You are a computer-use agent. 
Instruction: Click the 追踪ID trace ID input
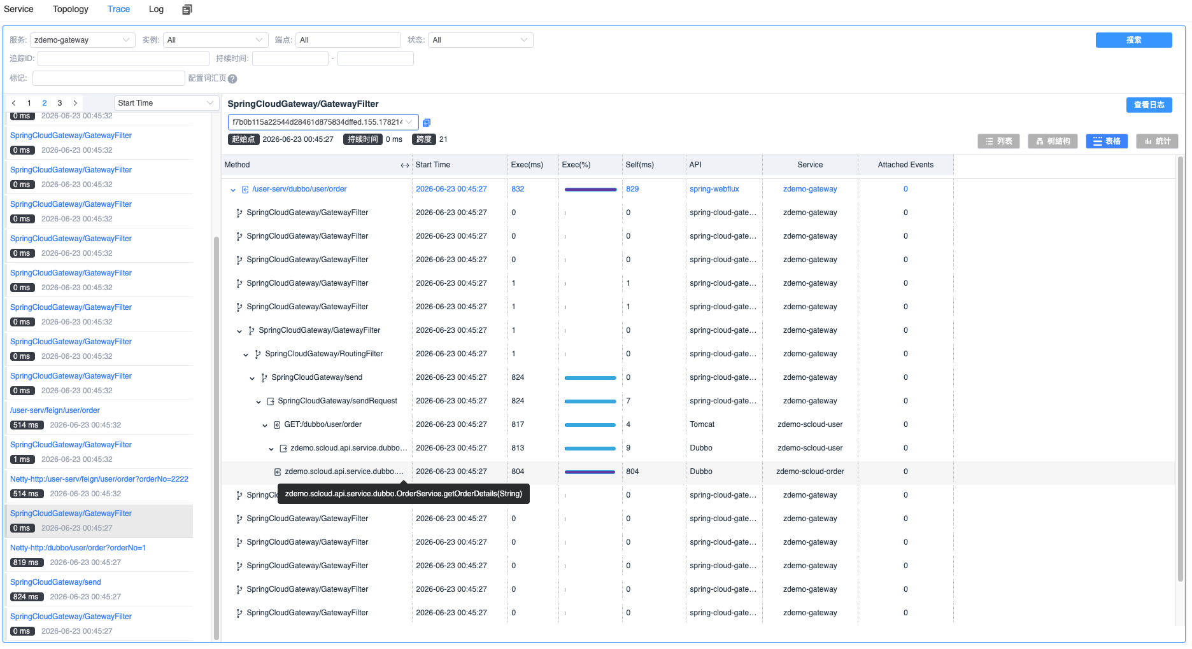pyautogui.click(x=124, y=59)
